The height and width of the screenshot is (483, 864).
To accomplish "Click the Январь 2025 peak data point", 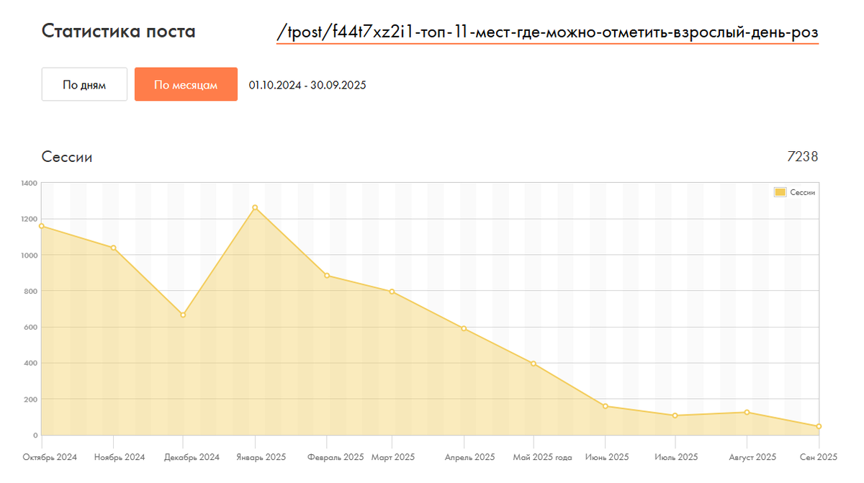I will [x=255, y=207].
